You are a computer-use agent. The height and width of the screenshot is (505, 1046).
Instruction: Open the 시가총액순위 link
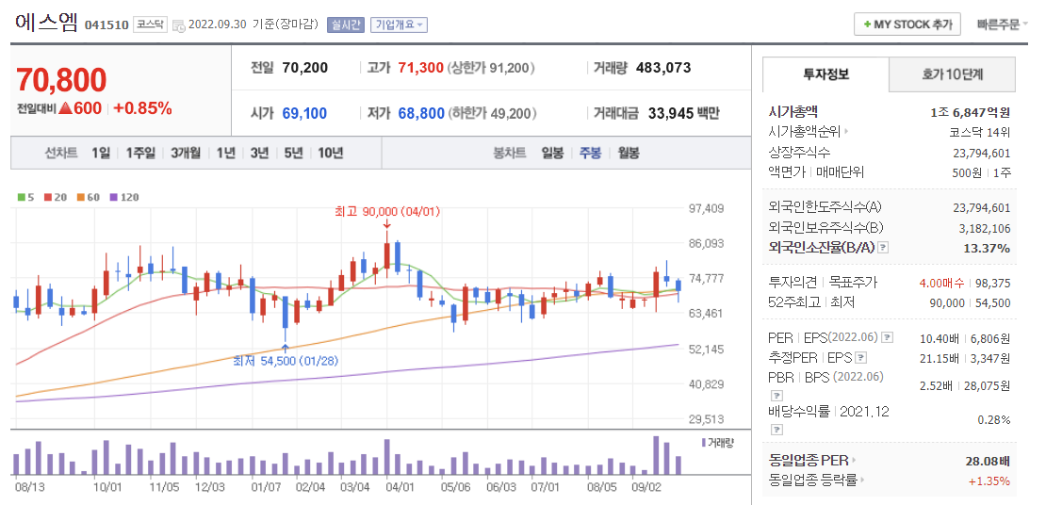pyautogui.click(x=805, y=132)
